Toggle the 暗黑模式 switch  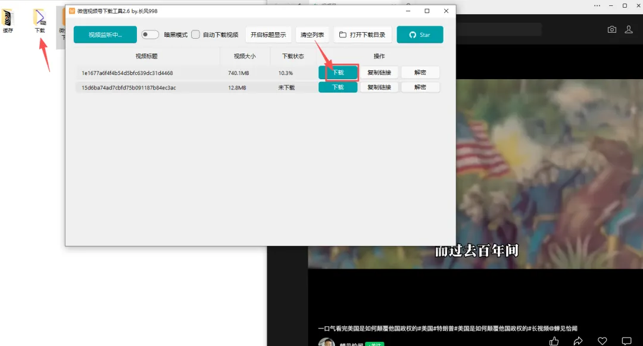tap(150, 35)
